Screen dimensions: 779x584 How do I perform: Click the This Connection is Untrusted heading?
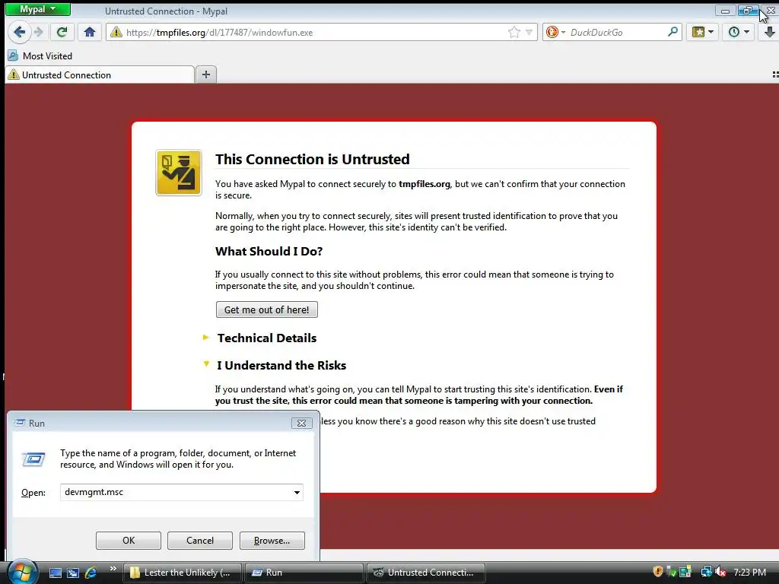pyautogui.click(x=313, y=159)
